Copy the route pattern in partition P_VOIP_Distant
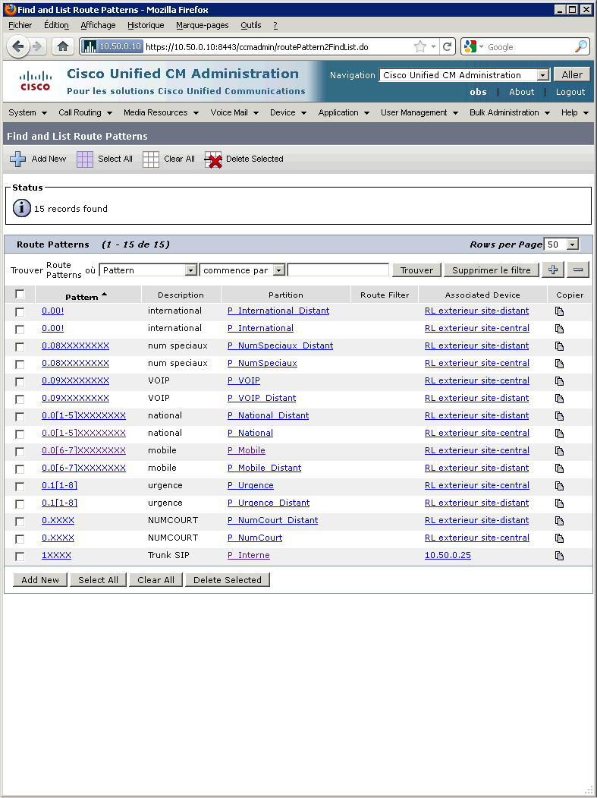 559,399
